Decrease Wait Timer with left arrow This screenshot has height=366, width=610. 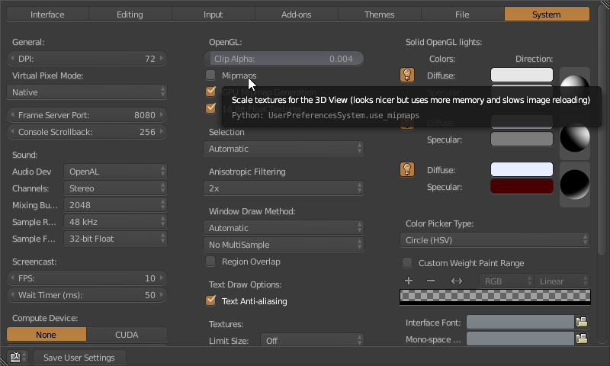[12, 295]
